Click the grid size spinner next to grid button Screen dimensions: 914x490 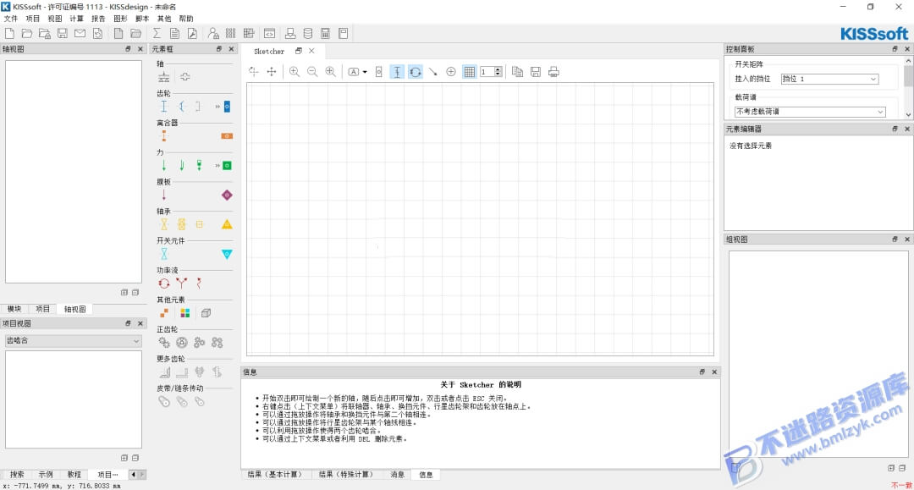coord(498,72)
